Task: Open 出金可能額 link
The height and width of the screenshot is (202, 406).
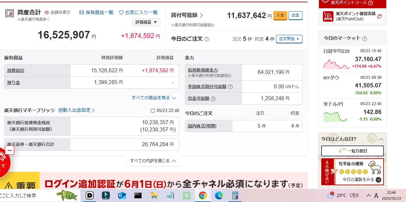Action: coord(199,99)
